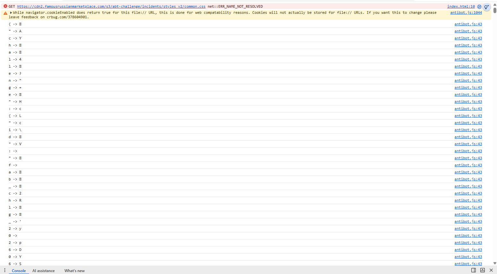Open the antibot.js:1044 source link

coord(466,12)
